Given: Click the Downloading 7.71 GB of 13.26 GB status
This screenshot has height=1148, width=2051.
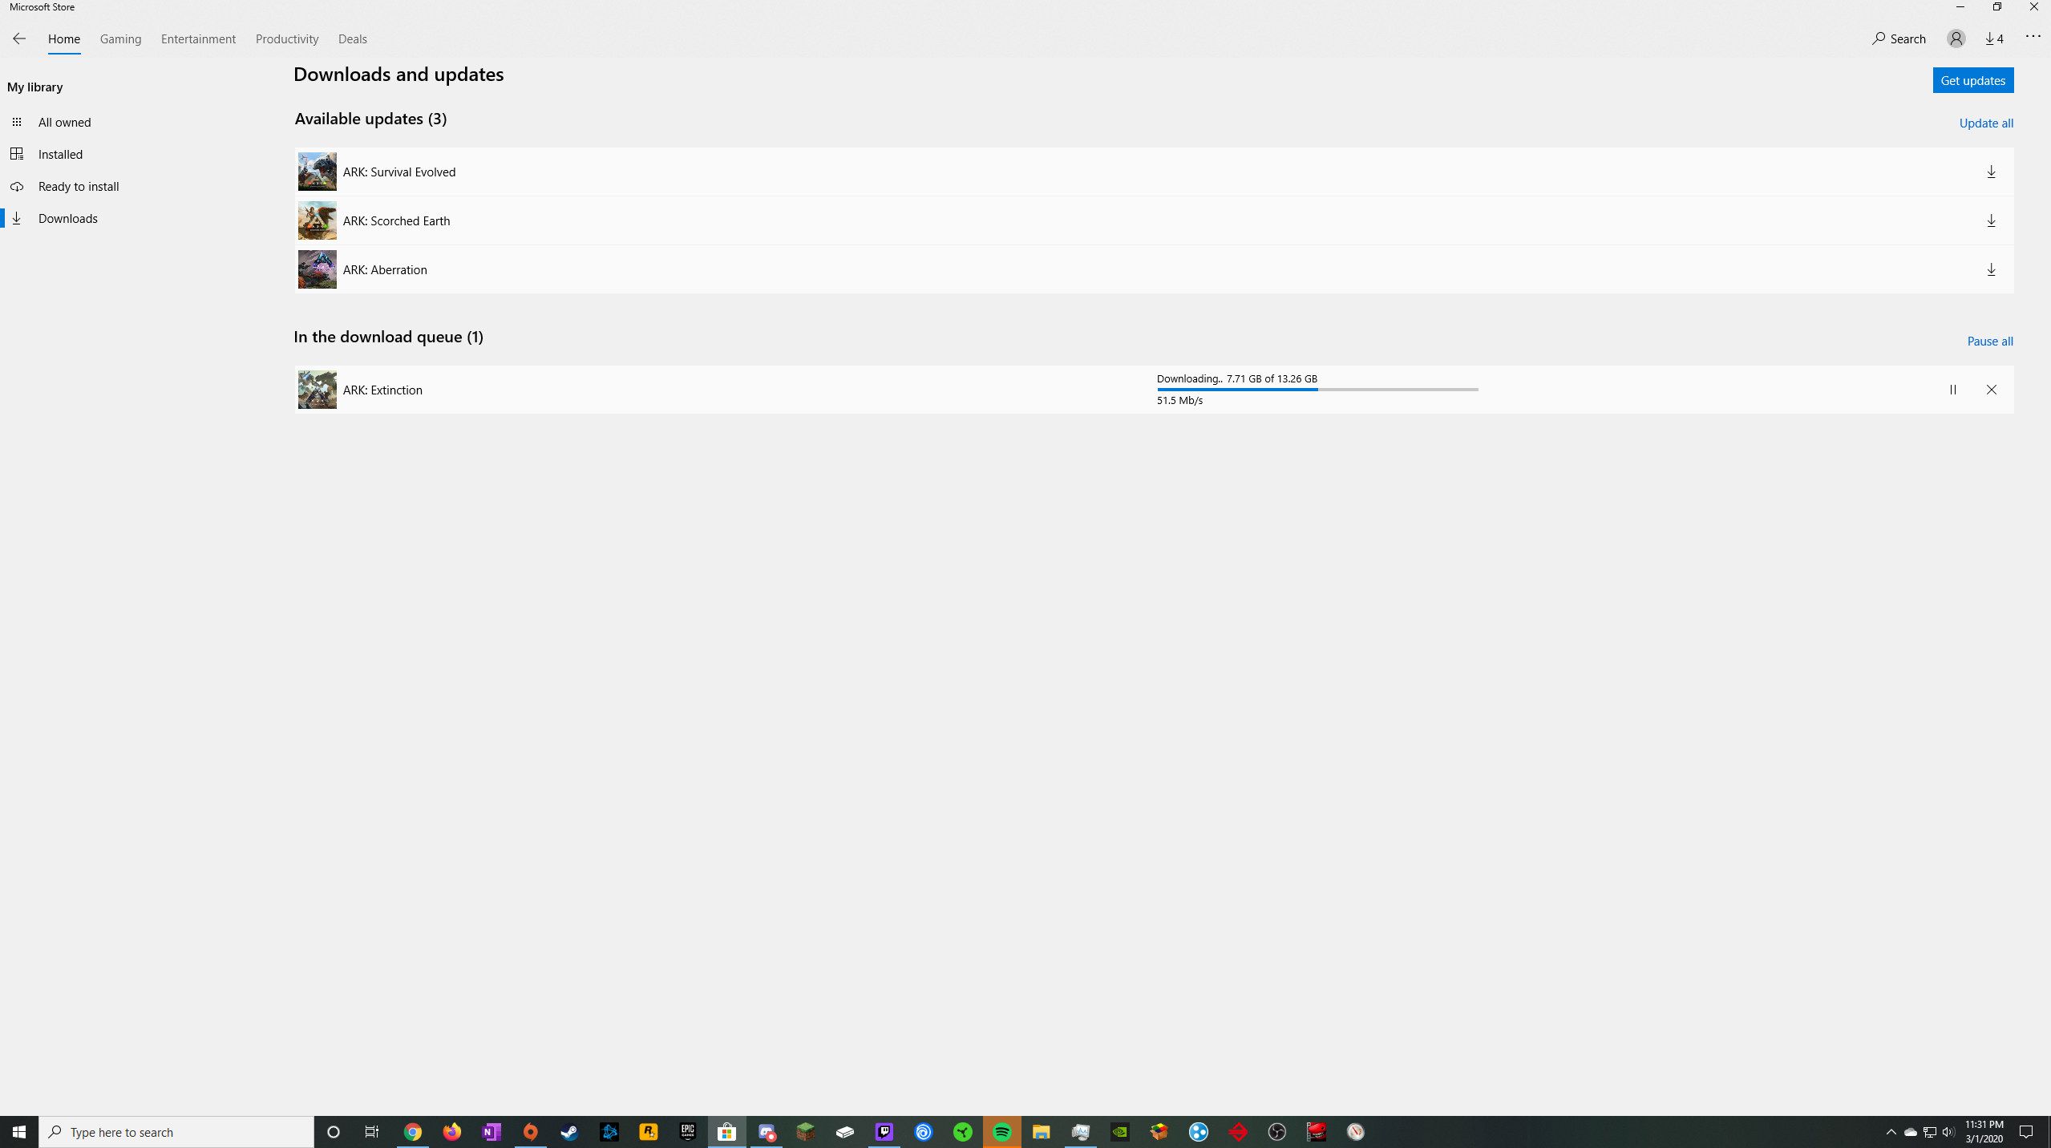Looking at the screenshot, I should click(x=1237, y=378).
